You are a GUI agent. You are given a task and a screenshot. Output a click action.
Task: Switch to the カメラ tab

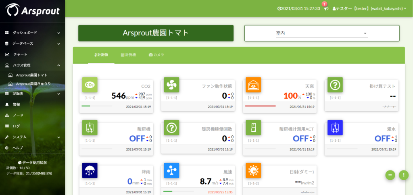tap(156, 55)
